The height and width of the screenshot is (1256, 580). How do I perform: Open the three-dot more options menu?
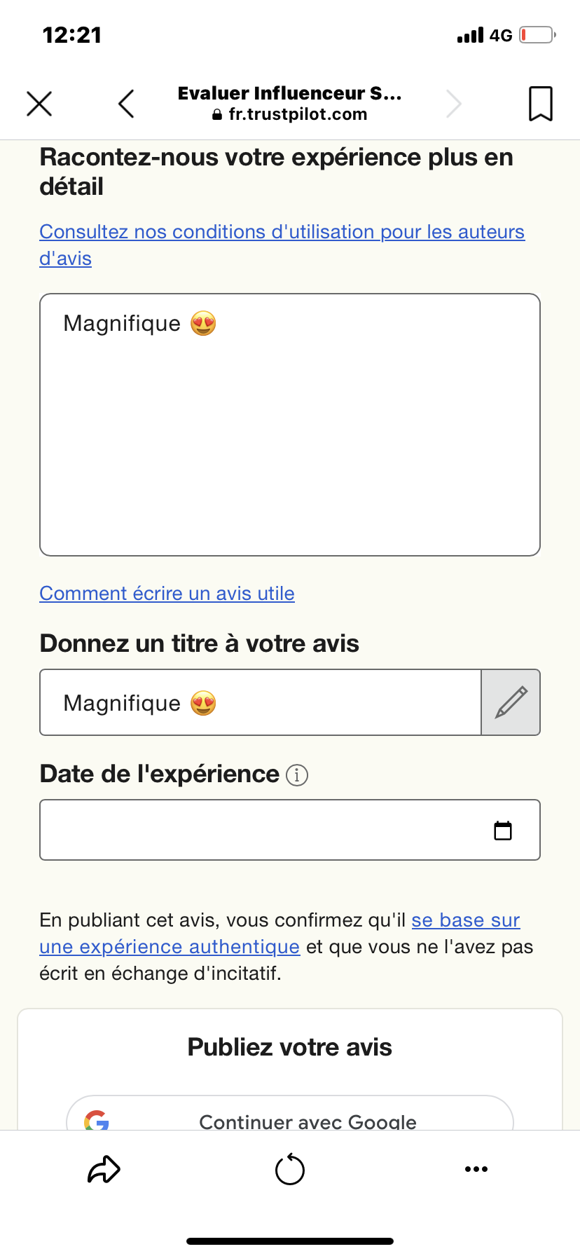pyautogui.click(x=476, y=1169)
